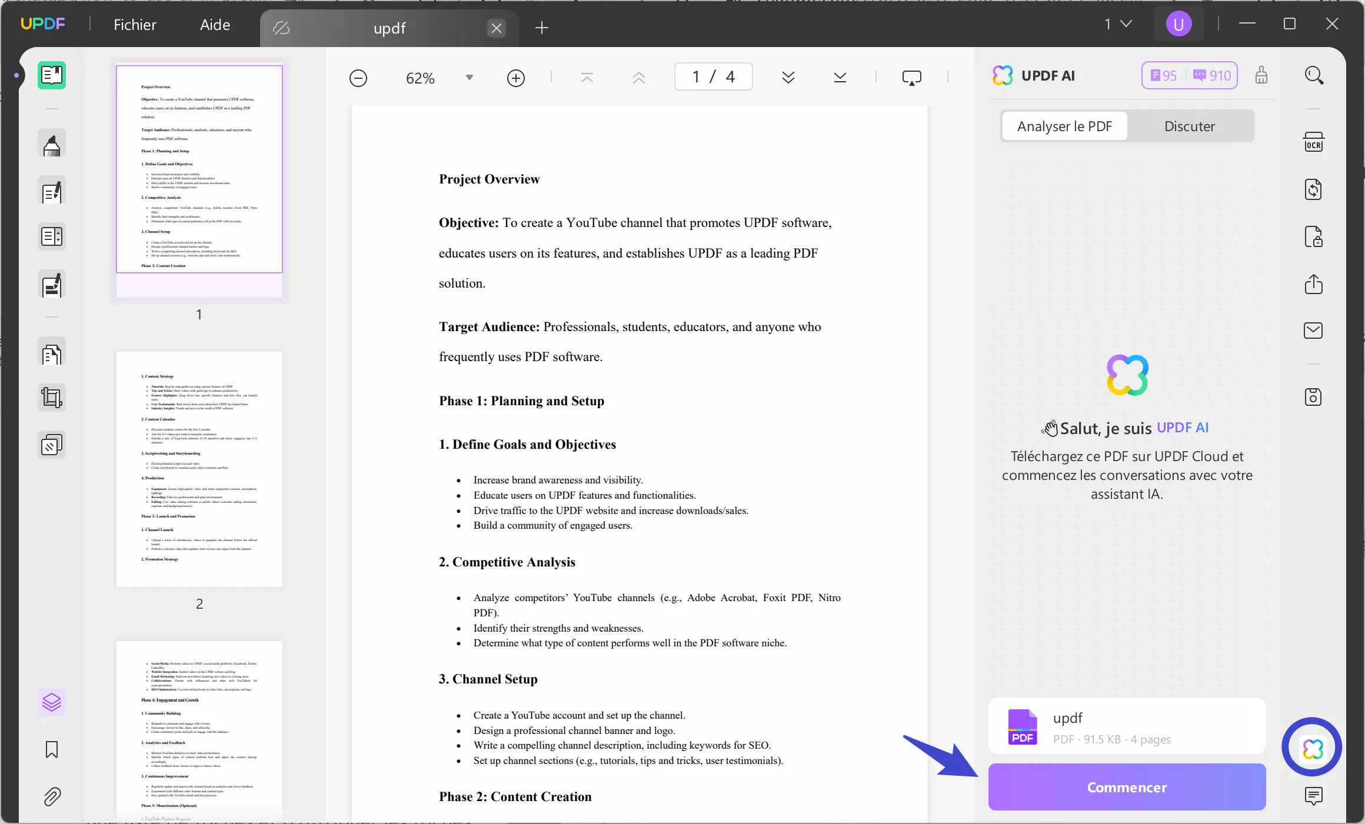Click the zoom in plus button

click(x=515, y=78)
